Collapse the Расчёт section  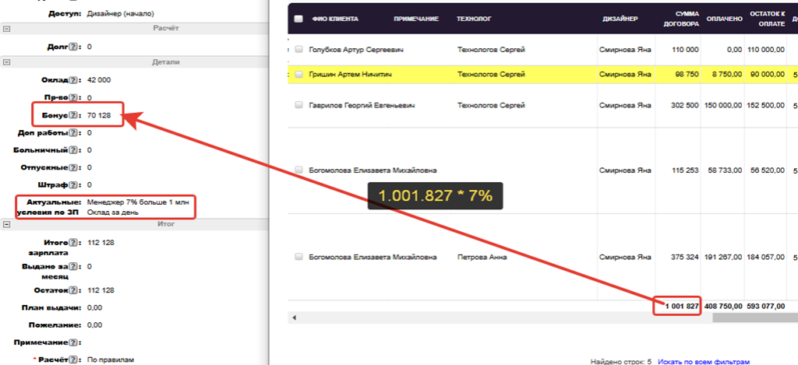point(6,28)
